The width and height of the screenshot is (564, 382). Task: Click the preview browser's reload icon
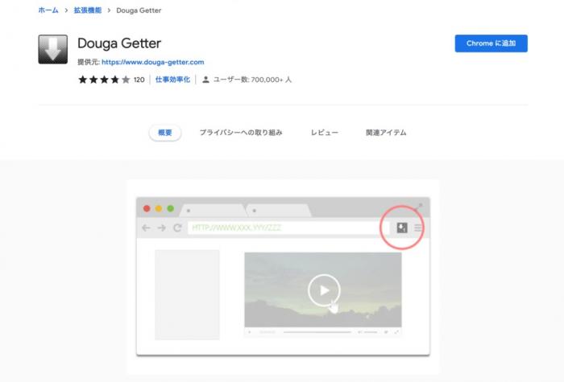coord(177,228)
